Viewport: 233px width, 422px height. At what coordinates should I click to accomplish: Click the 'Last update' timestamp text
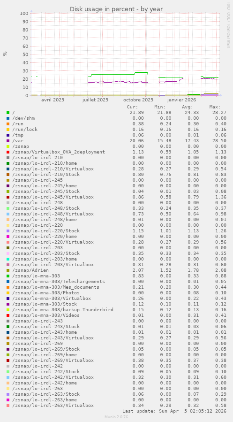(174, 411)
